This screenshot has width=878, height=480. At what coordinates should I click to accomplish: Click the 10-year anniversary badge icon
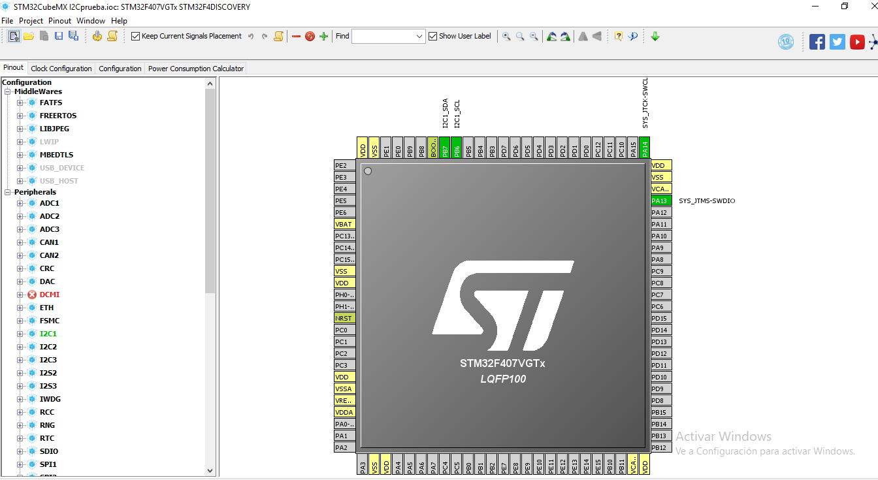786,42
